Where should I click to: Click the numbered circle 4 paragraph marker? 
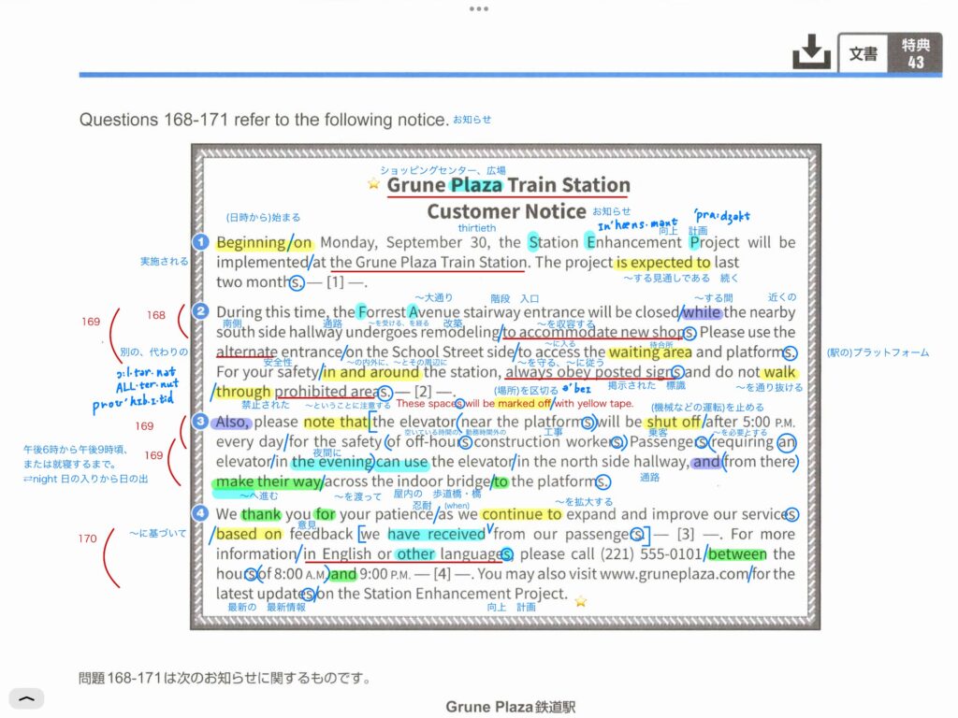coord(201,513)
